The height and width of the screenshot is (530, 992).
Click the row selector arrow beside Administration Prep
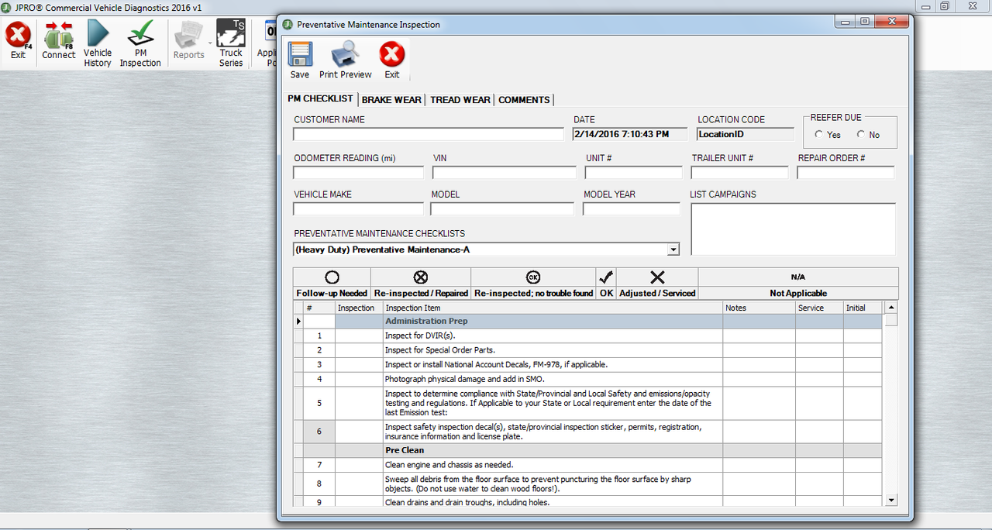pyautogui.click(x=298, y=321)
